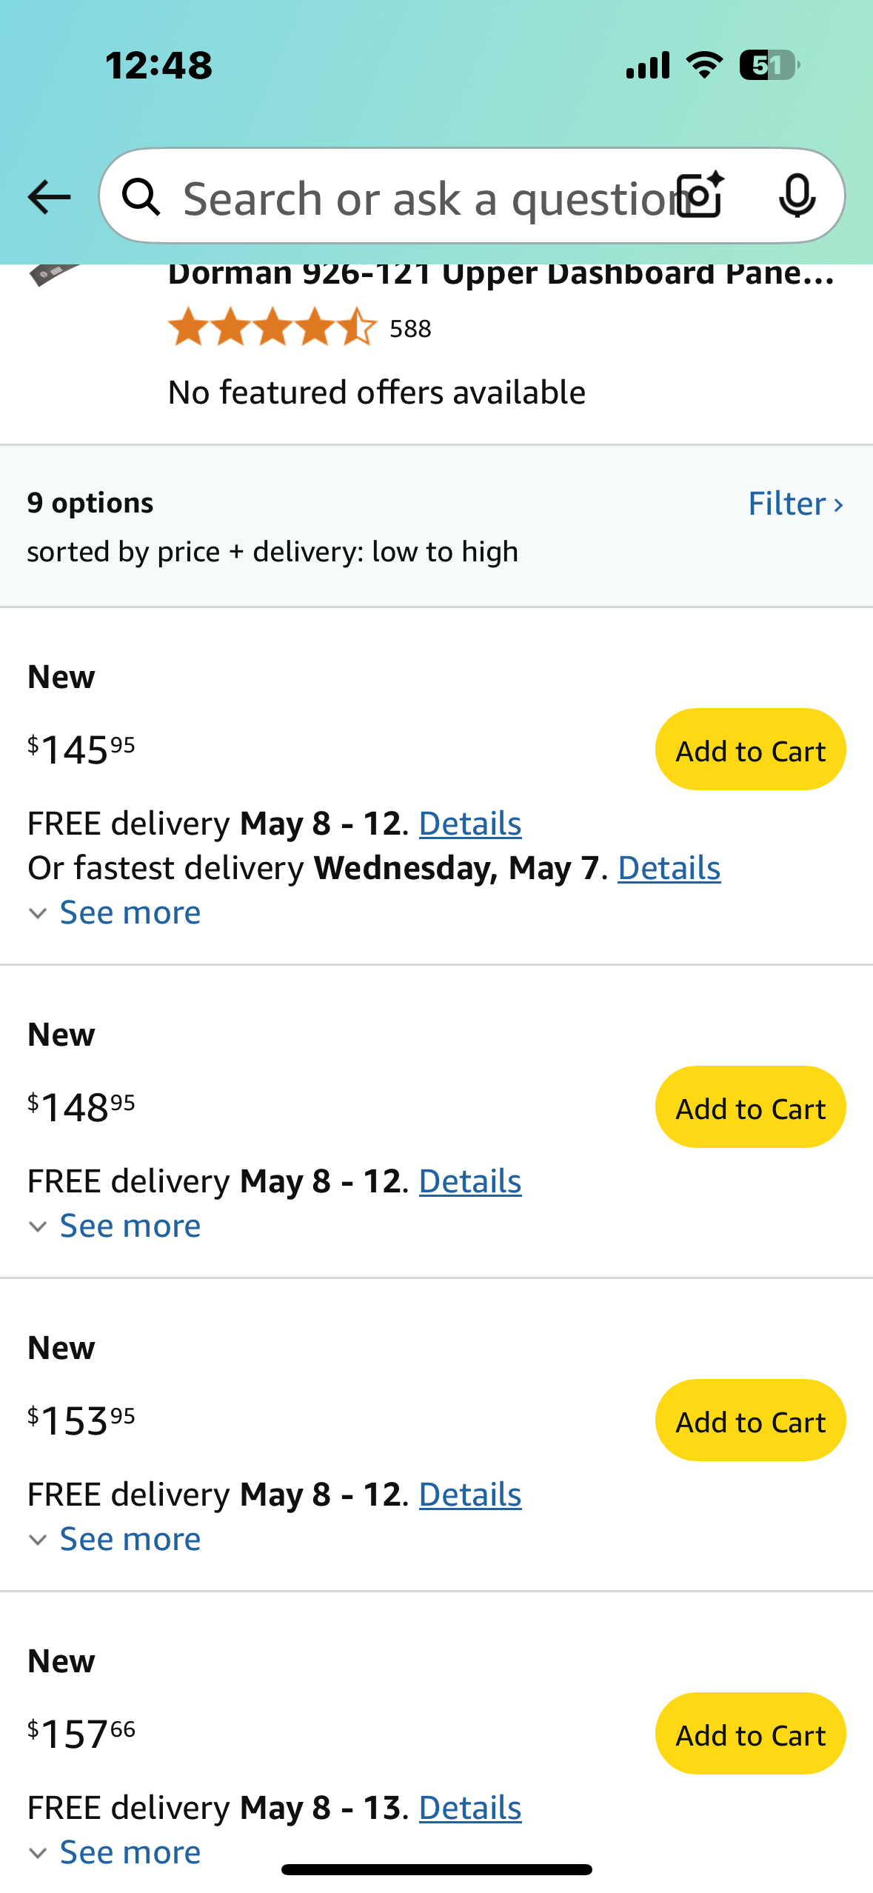Tap the 588 reviews count

click(410, 328)
